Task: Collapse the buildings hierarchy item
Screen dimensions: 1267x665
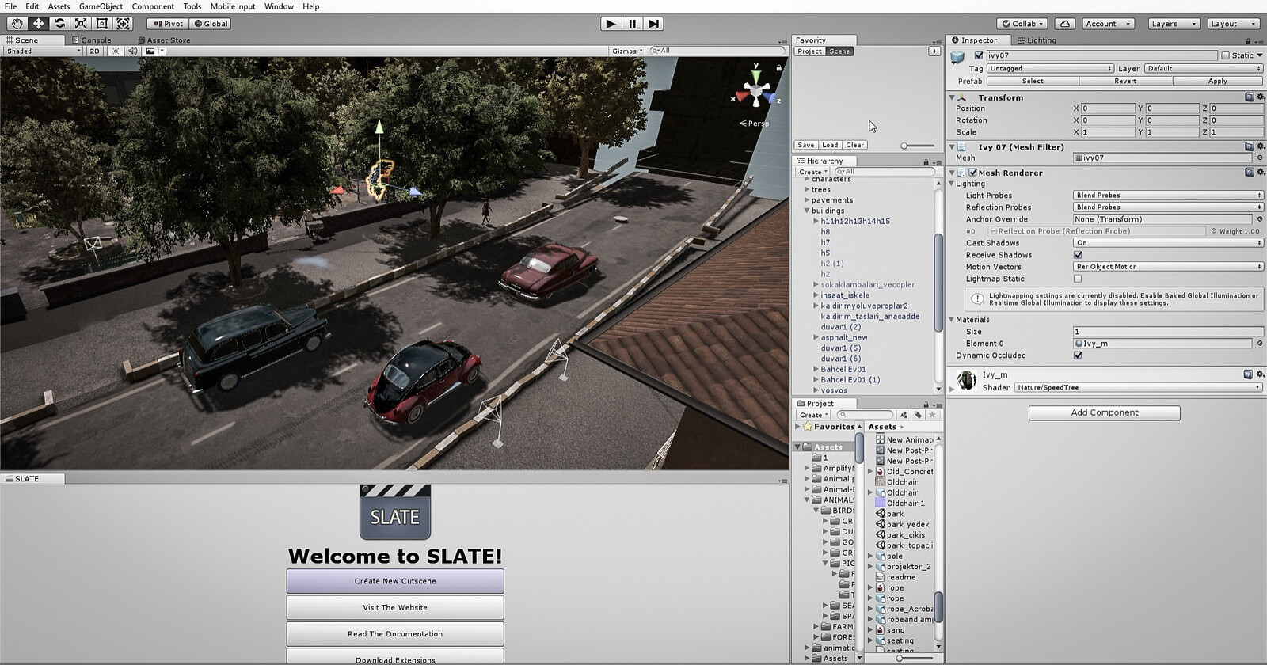Action: coord(807,211)
